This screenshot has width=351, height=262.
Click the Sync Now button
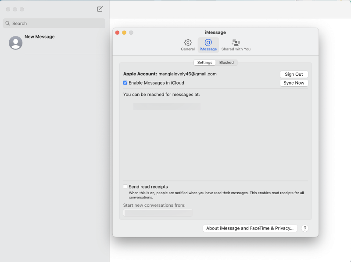coord(294,83)
